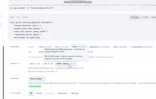Viewport: 156px width, 99px height.
Task: Click the Latency oriented badge
Action: (35, 86)
